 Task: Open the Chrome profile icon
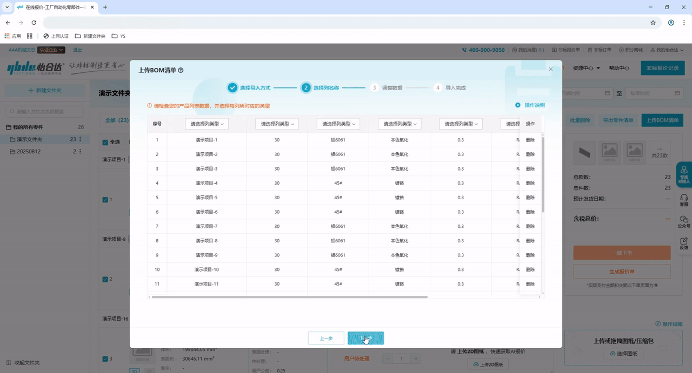click(671, 23)
